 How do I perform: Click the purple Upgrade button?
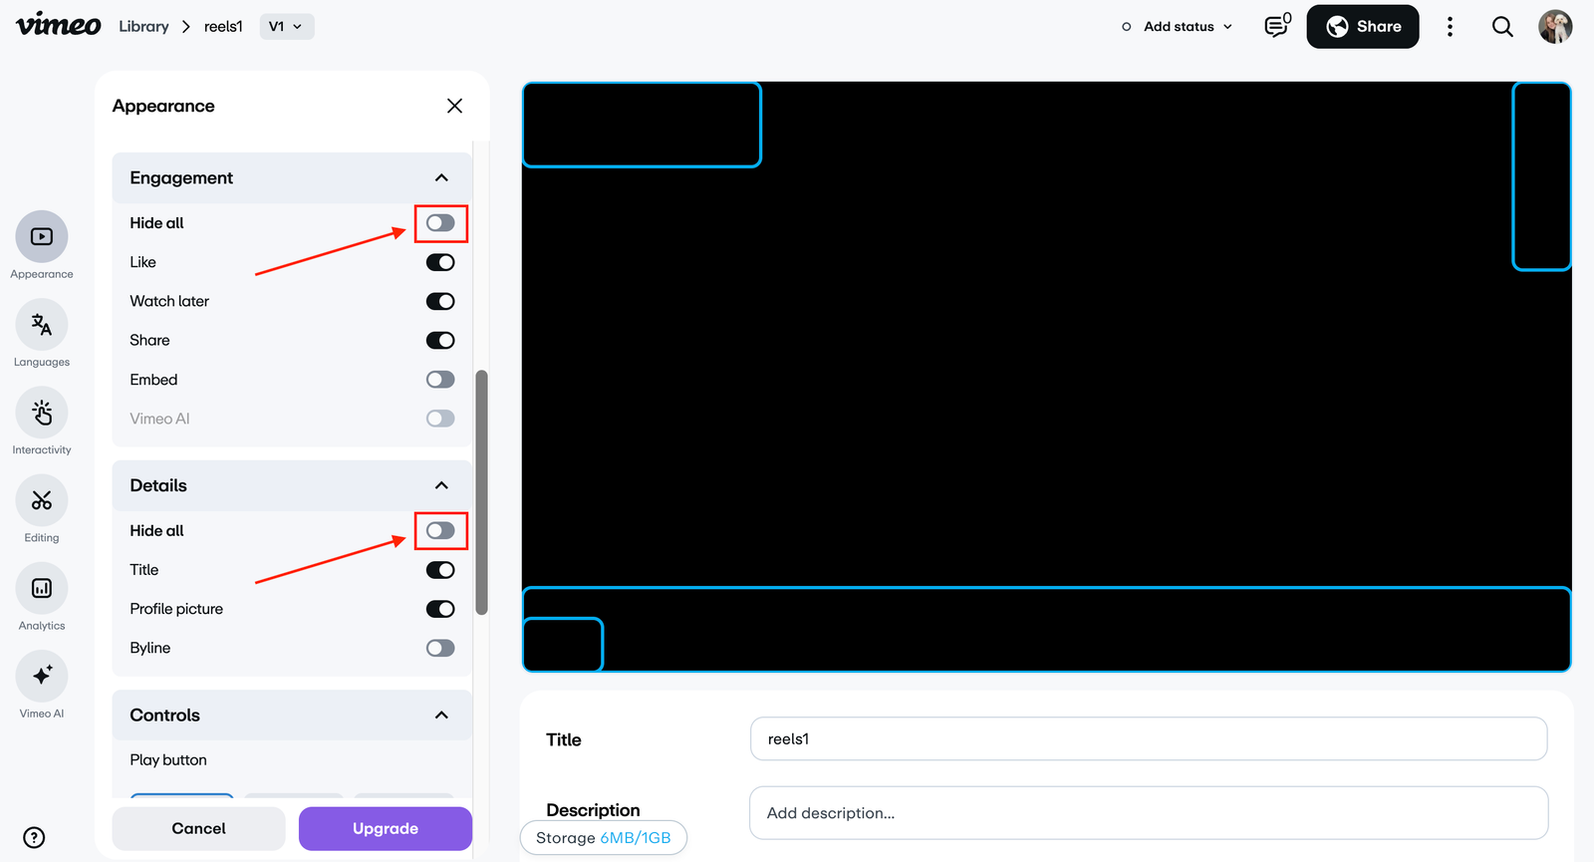click(x=386, y=828)
